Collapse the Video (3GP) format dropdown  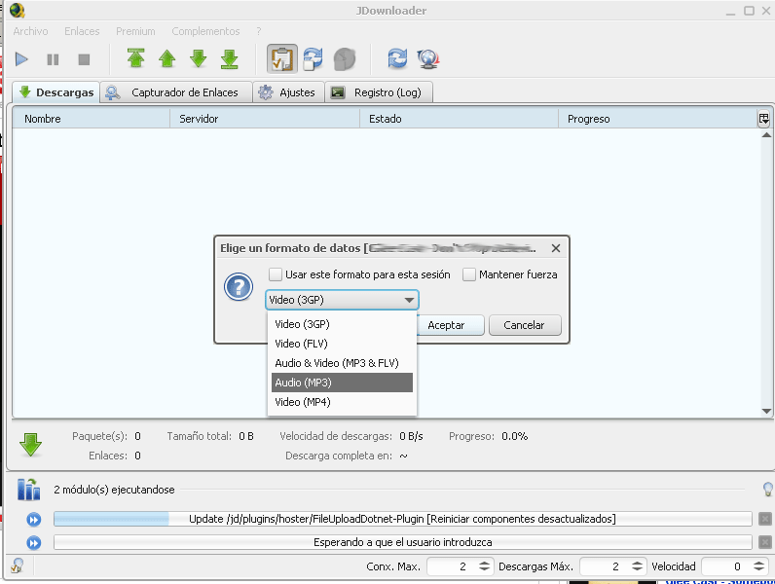click(x=342, y=300)
